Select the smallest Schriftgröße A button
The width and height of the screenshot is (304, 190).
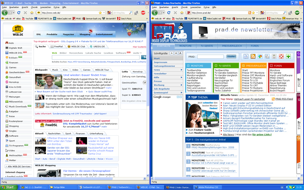point(172,53)
